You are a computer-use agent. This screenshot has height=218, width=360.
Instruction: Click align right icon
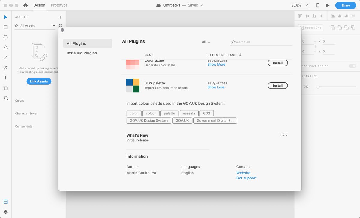point(347,16)
